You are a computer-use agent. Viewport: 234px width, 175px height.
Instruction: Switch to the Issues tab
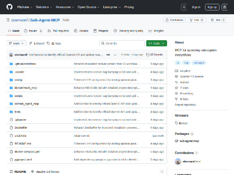[33, 31]
